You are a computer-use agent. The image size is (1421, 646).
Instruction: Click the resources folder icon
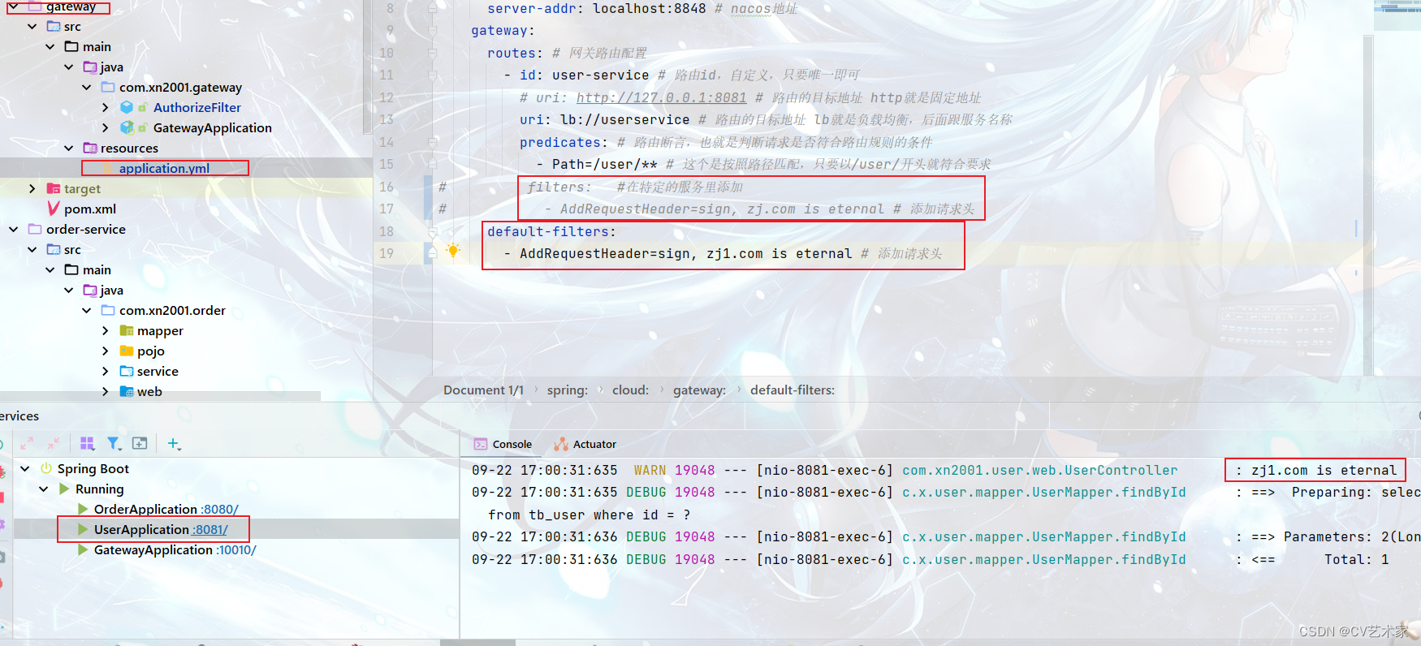click(90, 148)
